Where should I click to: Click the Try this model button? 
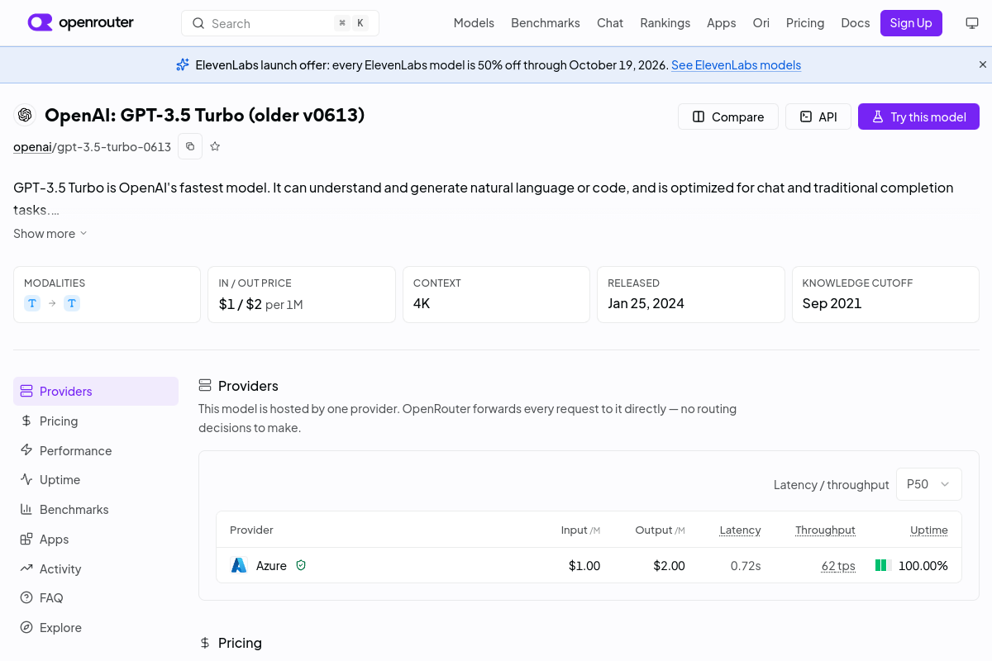[918, 117]
